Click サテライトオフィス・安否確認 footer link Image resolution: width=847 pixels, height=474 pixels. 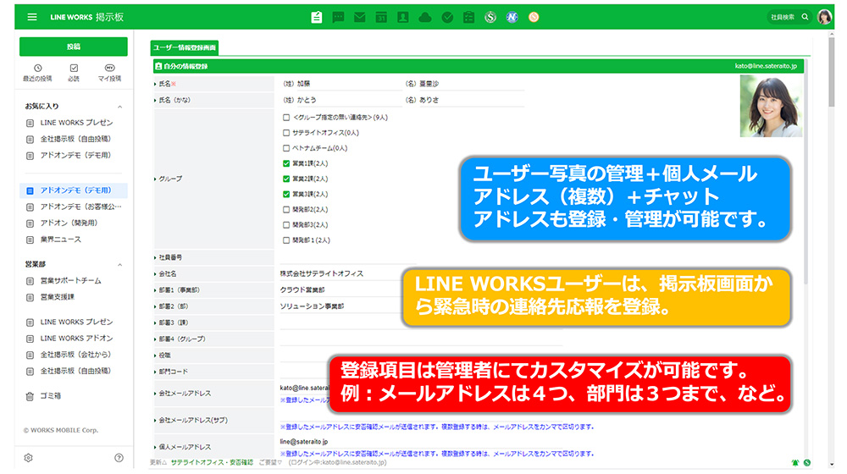pos(213,463)
